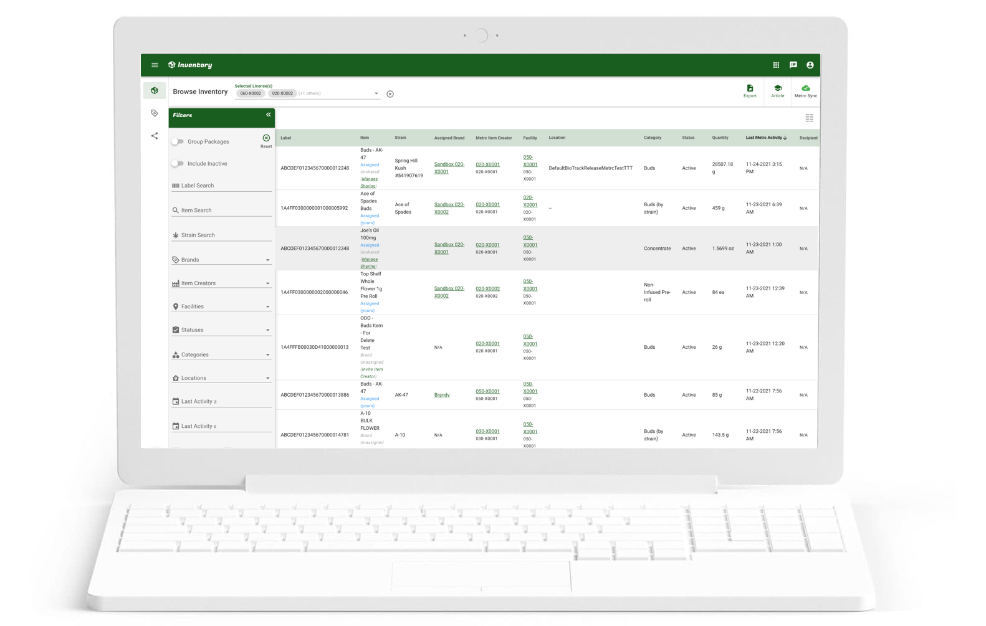Focus the Item Search field
The width and height of the screenshot is (986, 626).
pos(222,211)
